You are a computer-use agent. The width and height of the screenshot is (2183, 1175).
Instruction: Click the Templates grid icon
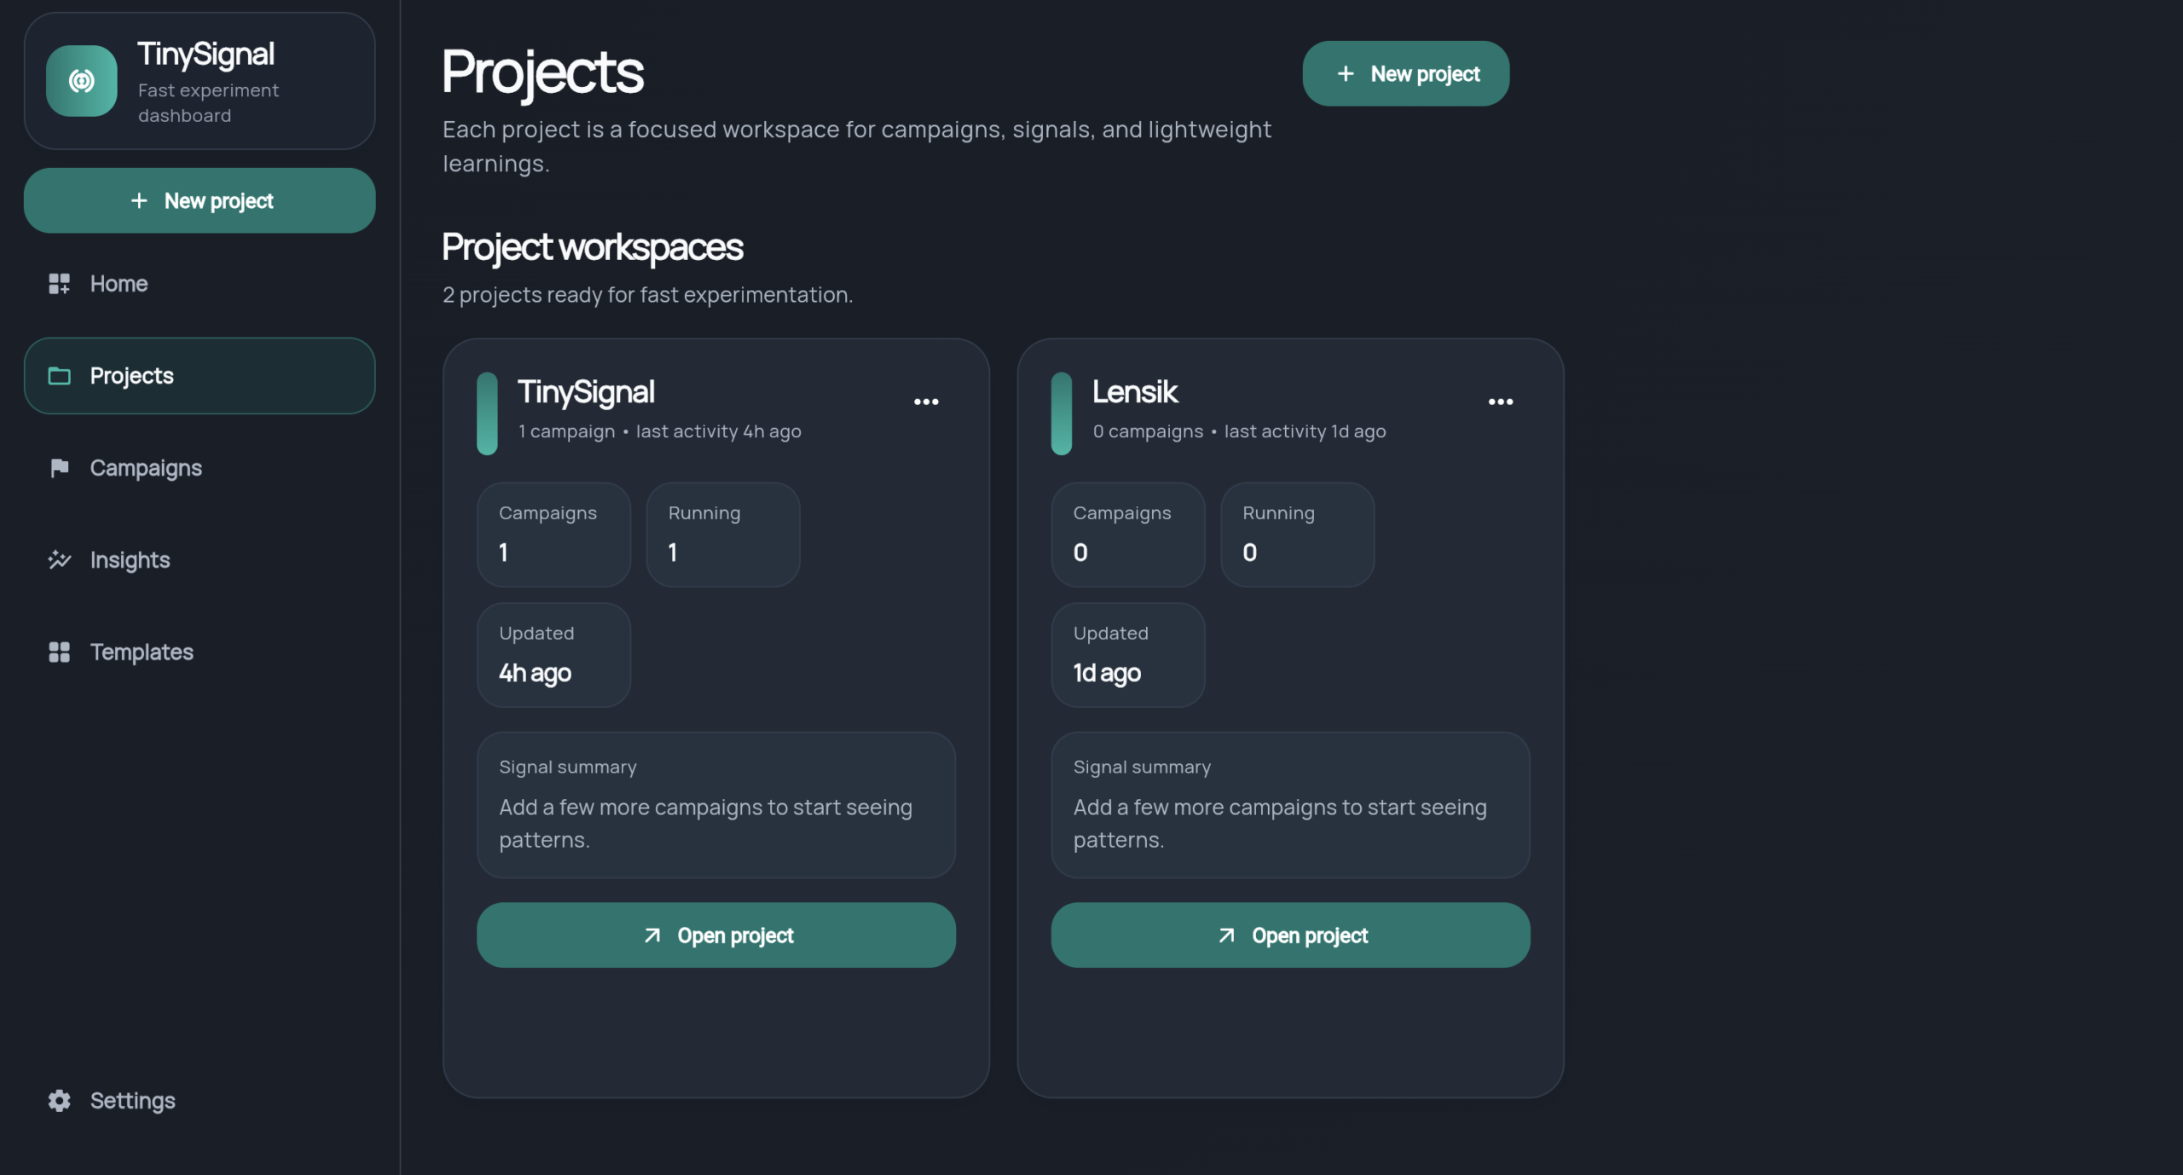59,652
